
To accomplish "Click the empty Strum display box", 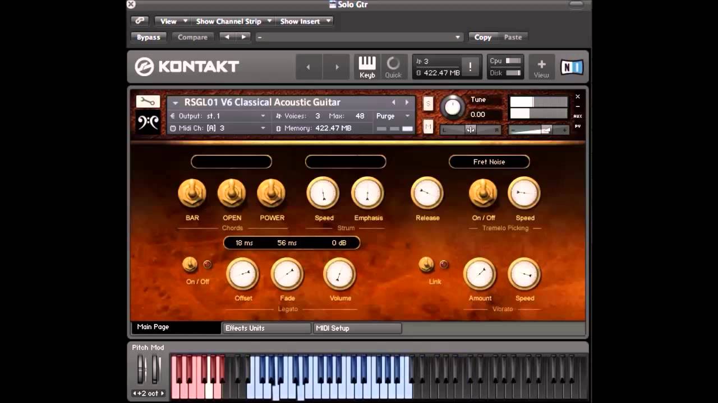I will (346, 162).
